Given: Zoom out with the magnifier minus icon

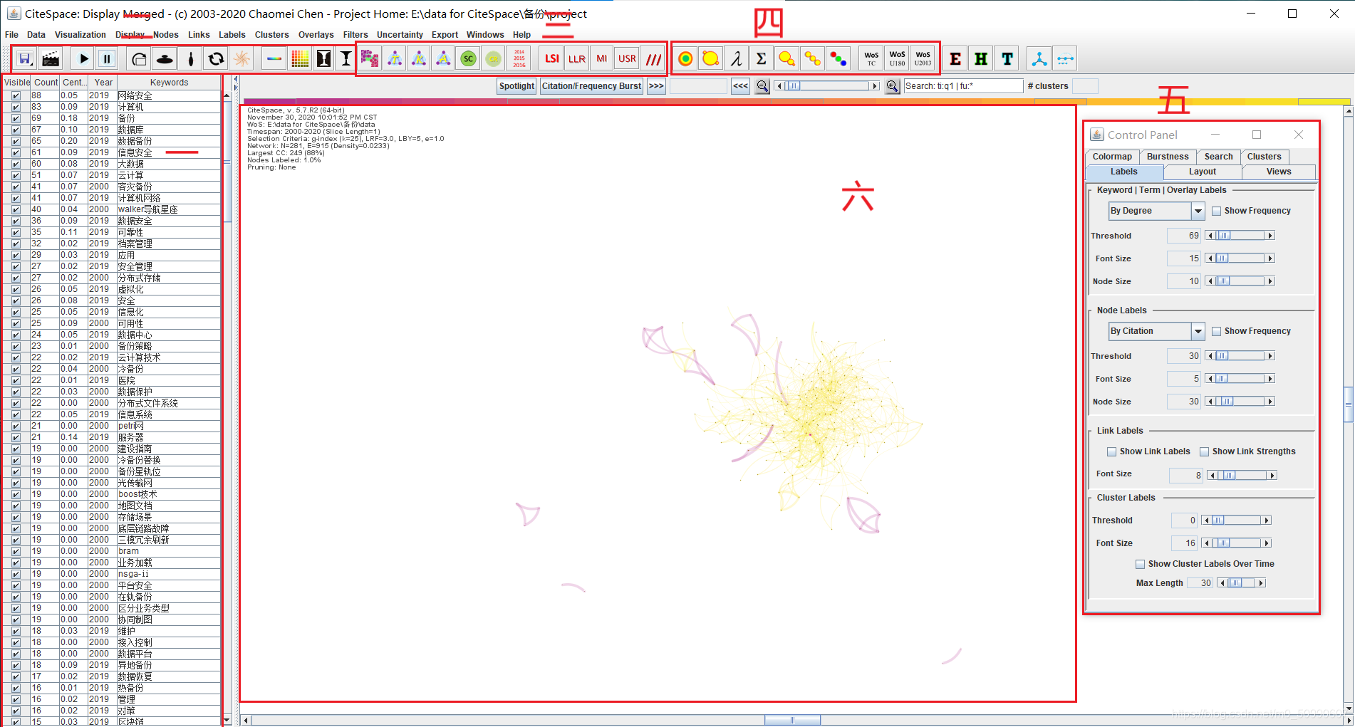Looking at the screenshot, I should tap(762, 86).
